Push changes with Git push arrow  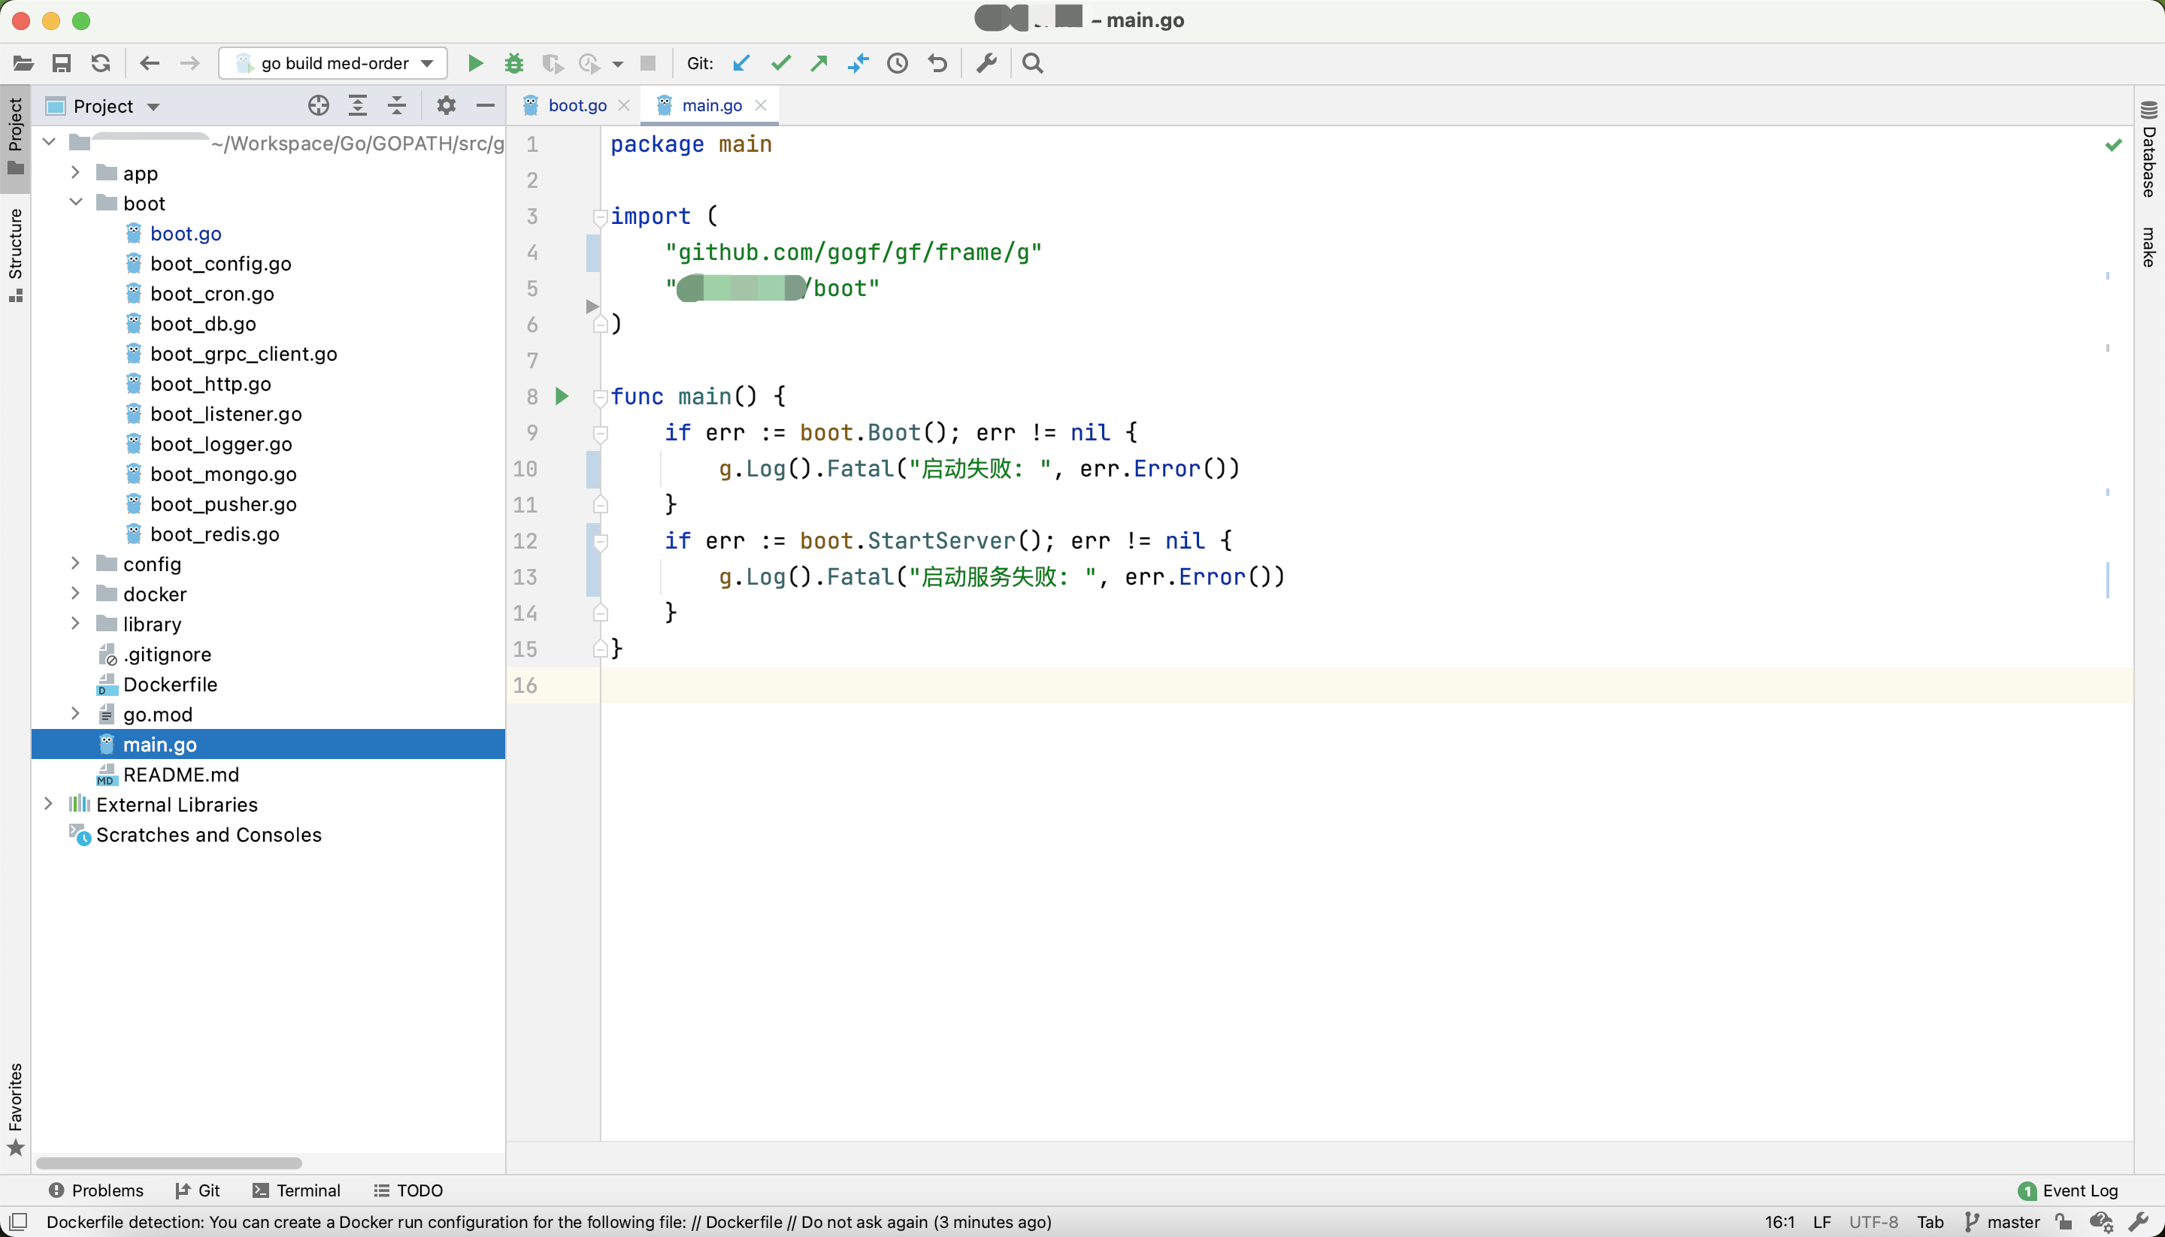coord(819,64)
